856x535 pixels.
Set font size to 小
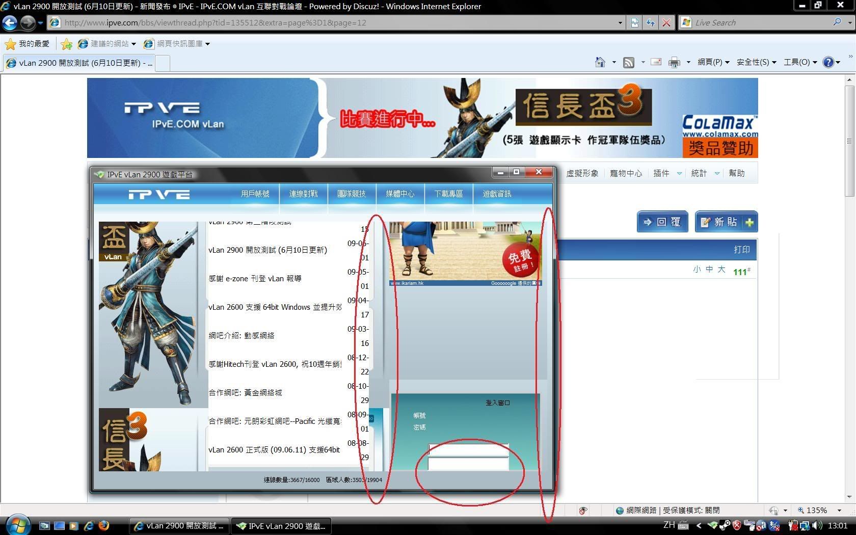pos(697,270)
